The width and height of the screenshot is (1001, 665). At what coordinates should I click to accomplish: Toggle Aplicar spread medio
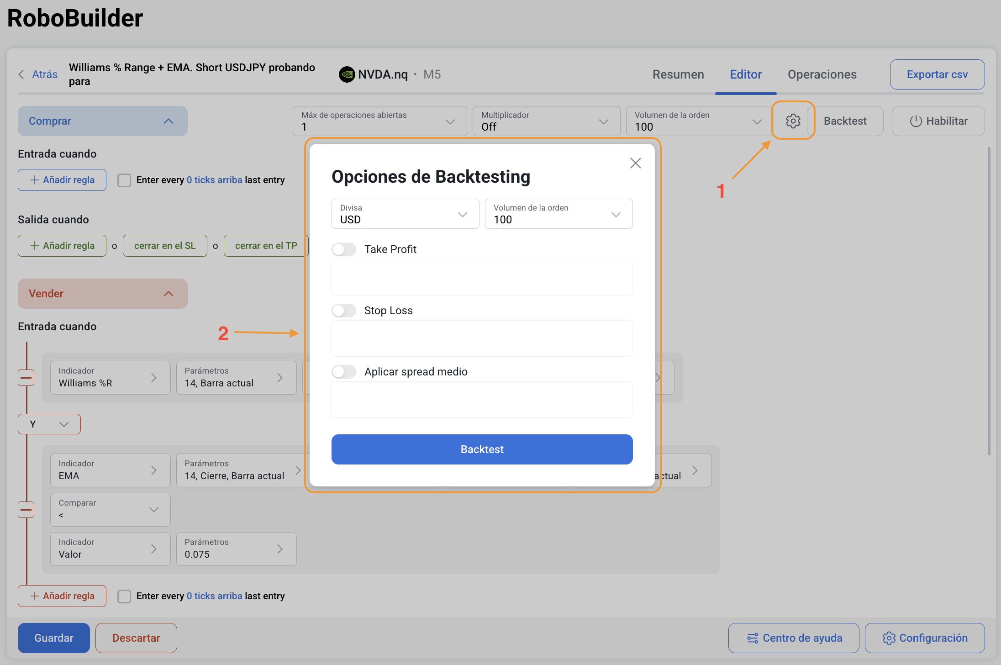[344, 372]
